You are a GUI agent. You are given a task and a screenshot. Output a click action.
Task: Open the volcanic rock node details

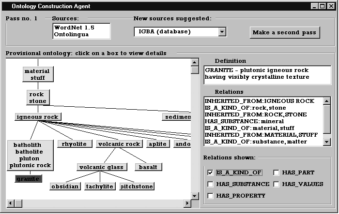119,144
